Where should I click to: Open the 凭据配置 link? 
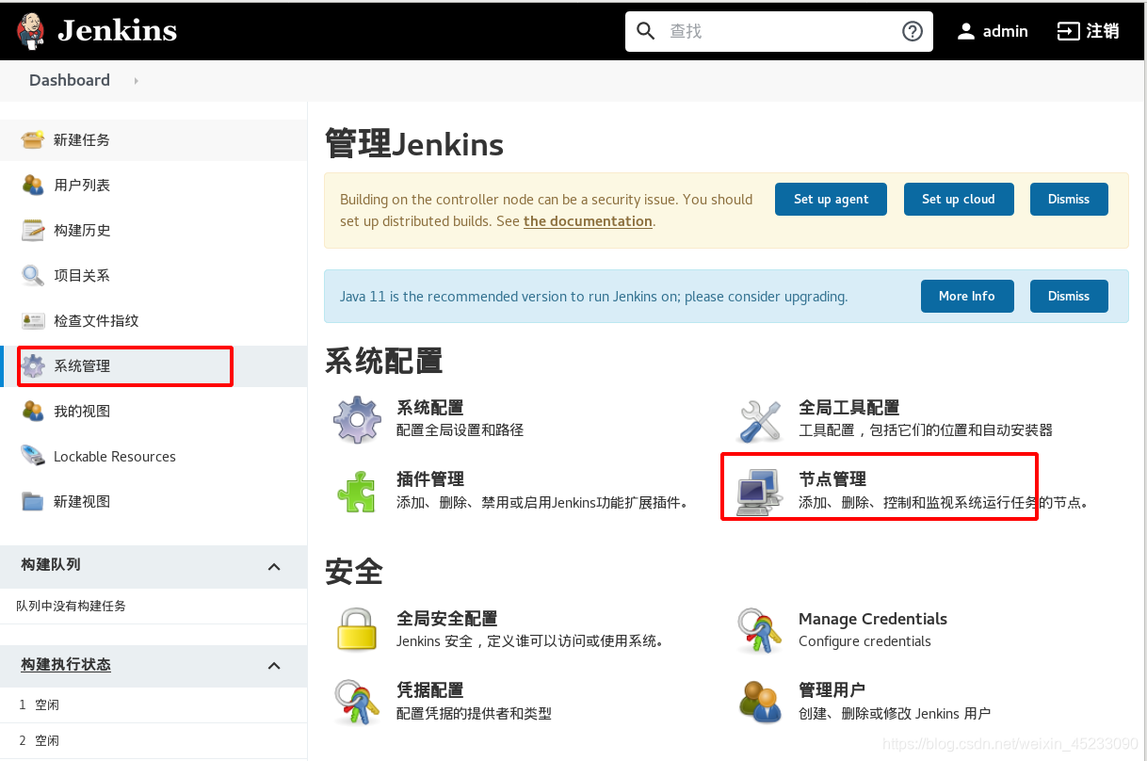point(430,690)
